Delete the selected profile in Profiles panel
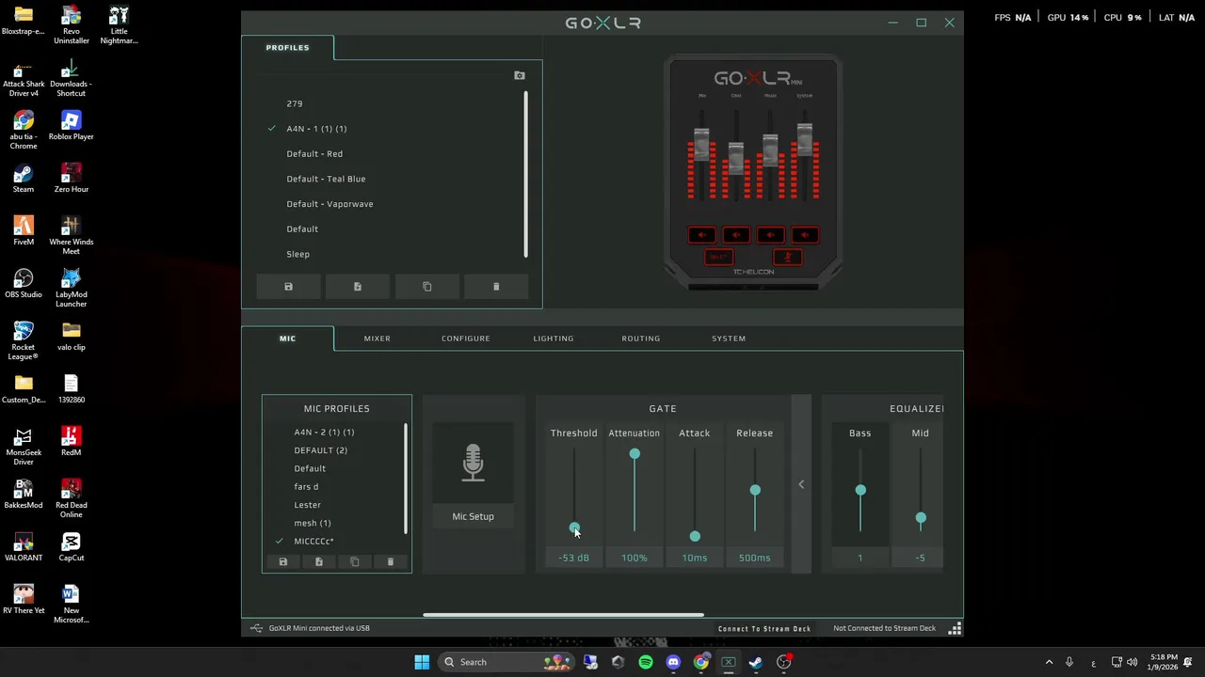Viewport: 1205px width, 677px height. click(496, 287)
